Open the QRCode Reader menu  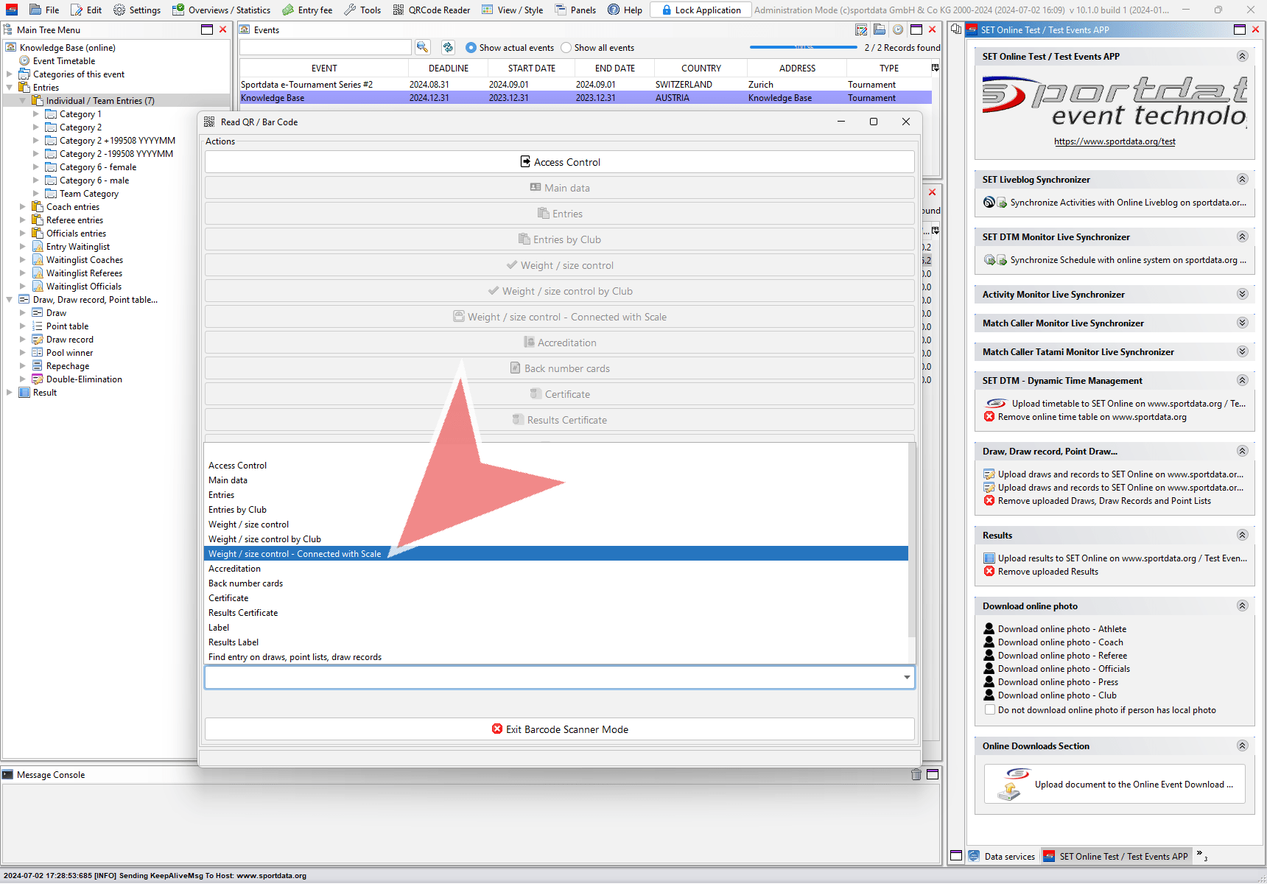point(432,10)
